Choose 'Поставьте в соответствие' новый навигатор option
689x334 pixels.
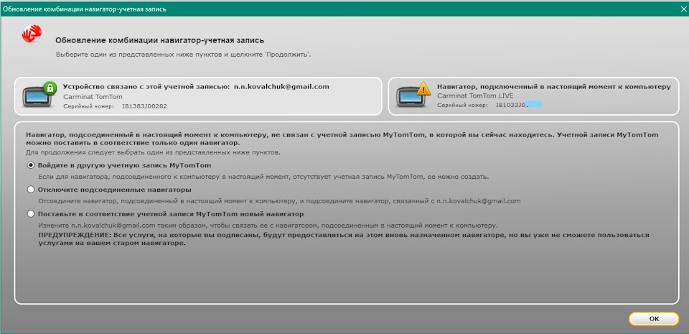pyautogui.click(x=31, y=214)
